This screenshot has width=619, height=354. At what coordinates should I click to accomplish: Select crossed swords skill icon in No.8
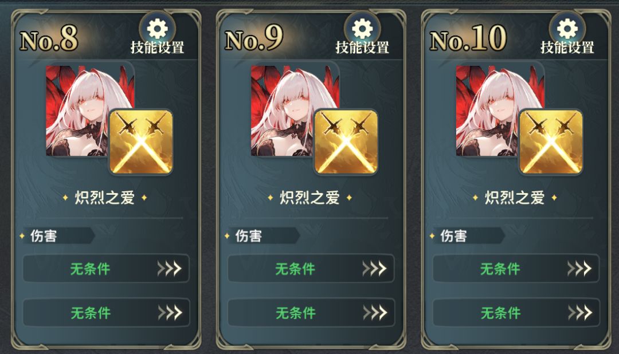pyautogui.click(x=141, y=142)
